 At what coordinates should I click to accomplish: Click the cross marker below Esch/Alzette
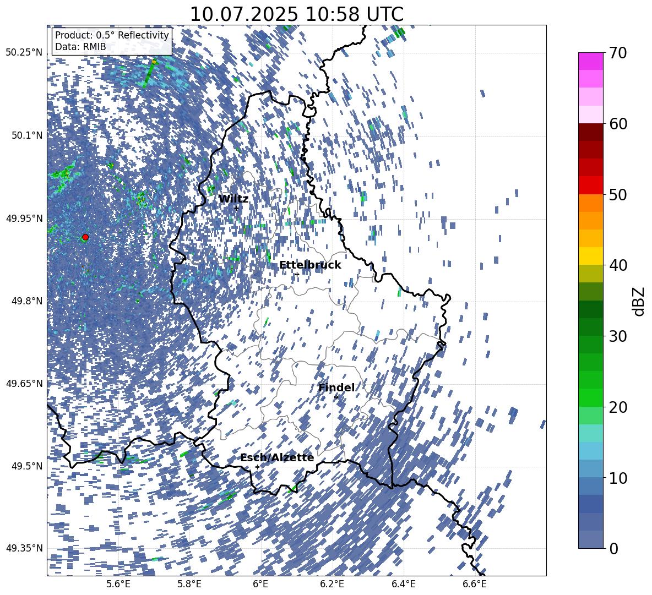257,467
